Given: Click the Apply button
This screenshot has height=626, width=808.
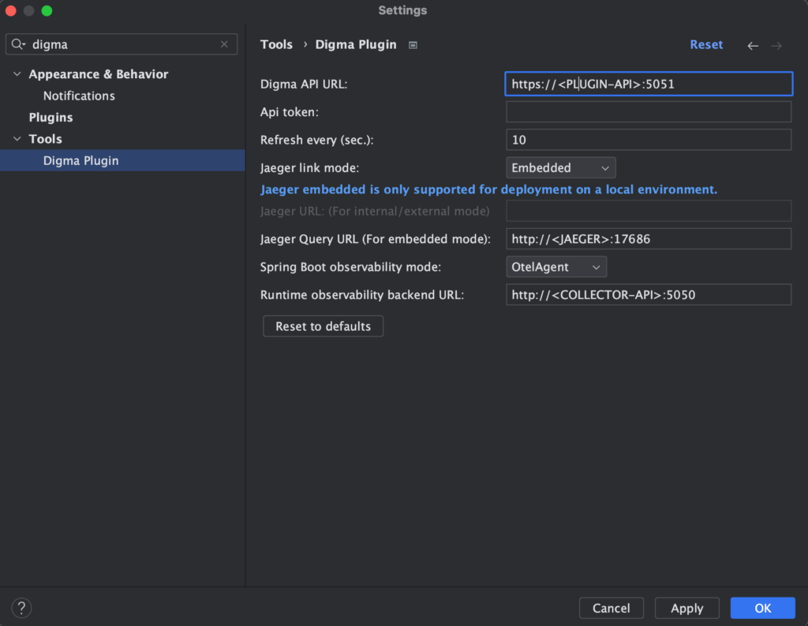Looking at the screenshot, I should (x=687, y=608).
